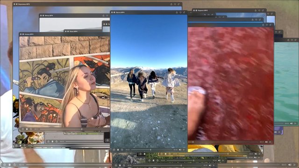Image resolution: width=299 pixels, height=168 pixels.
Task: Click lock icon in Кирилл.MP4 title bar
Action: pos(256,10)
